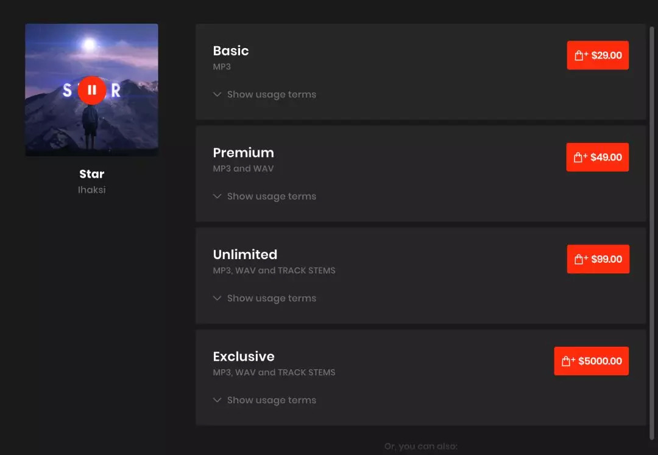Open the artist name Ihaksi link
Image resolution: width=658 pixels, height=455 pixels.
click(x=92, y=190)
